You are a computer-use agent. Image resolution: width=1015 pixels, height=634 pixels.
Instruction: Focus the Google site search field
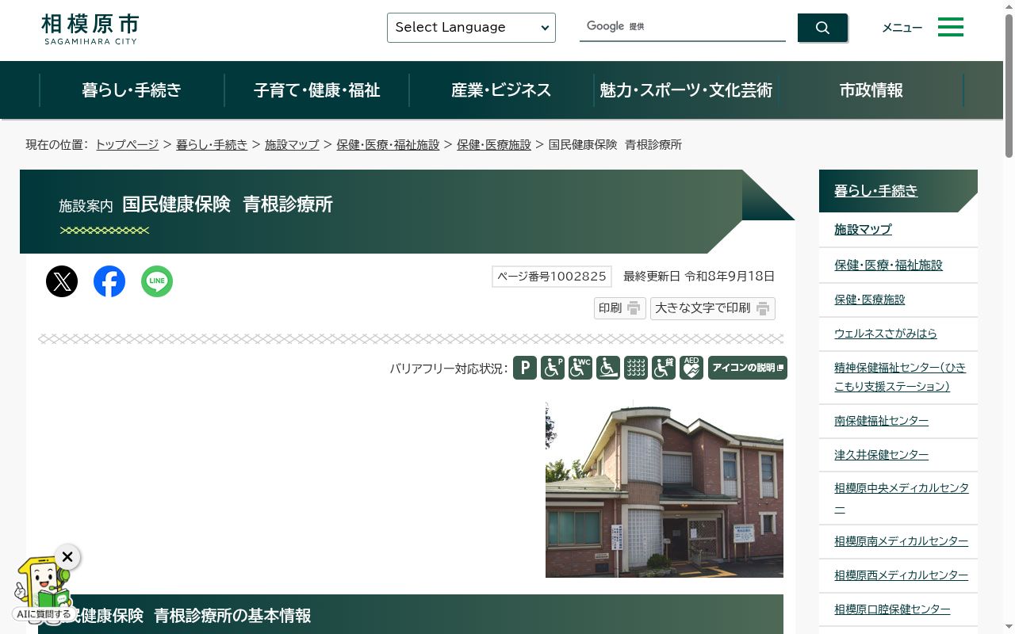(x=683, y=27)
